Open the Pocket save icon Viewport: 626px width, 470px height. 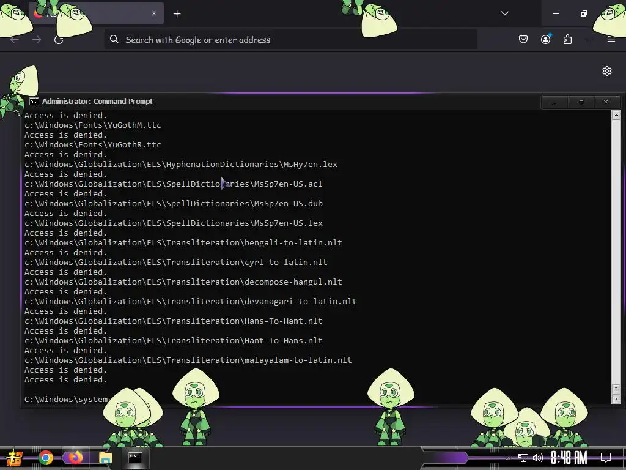tap(523, 39)
